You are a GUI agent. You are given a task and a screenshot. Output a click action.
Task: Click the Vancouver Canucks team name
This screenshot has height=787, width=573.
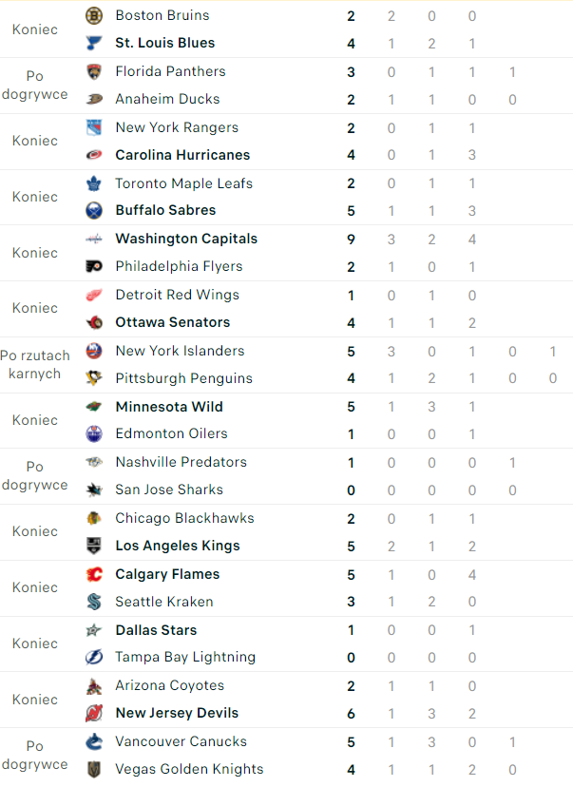coord(181,741)
